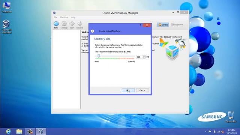Click the network signal tray icon

pos(219,132)
